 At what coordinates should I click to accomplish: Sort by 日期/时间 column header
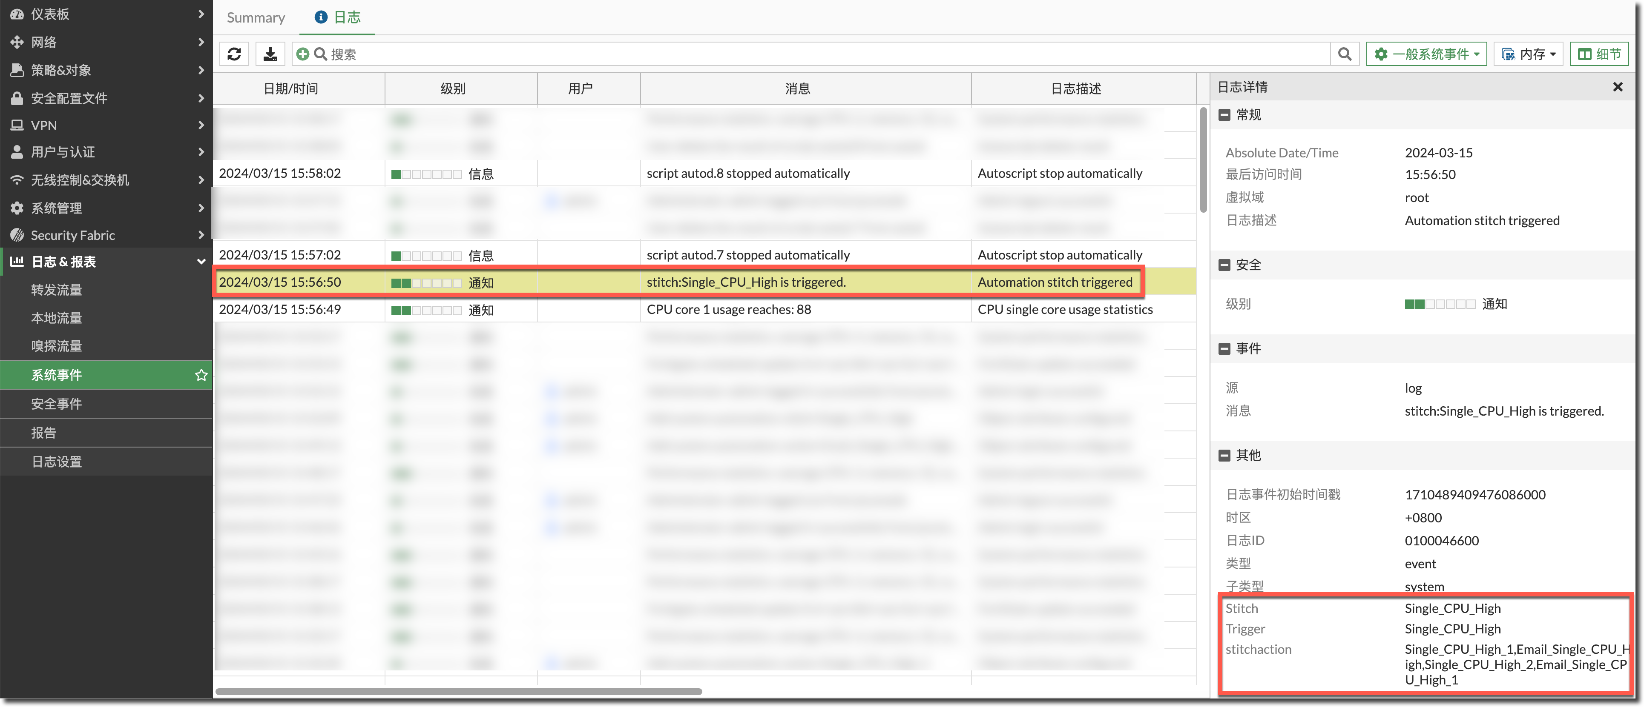coord(299,88)
